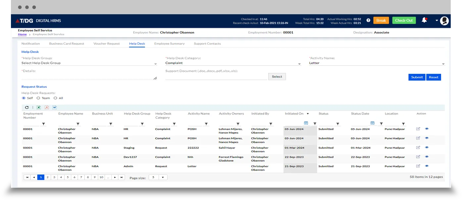Edit the first help desk request row

click(418, 129)
